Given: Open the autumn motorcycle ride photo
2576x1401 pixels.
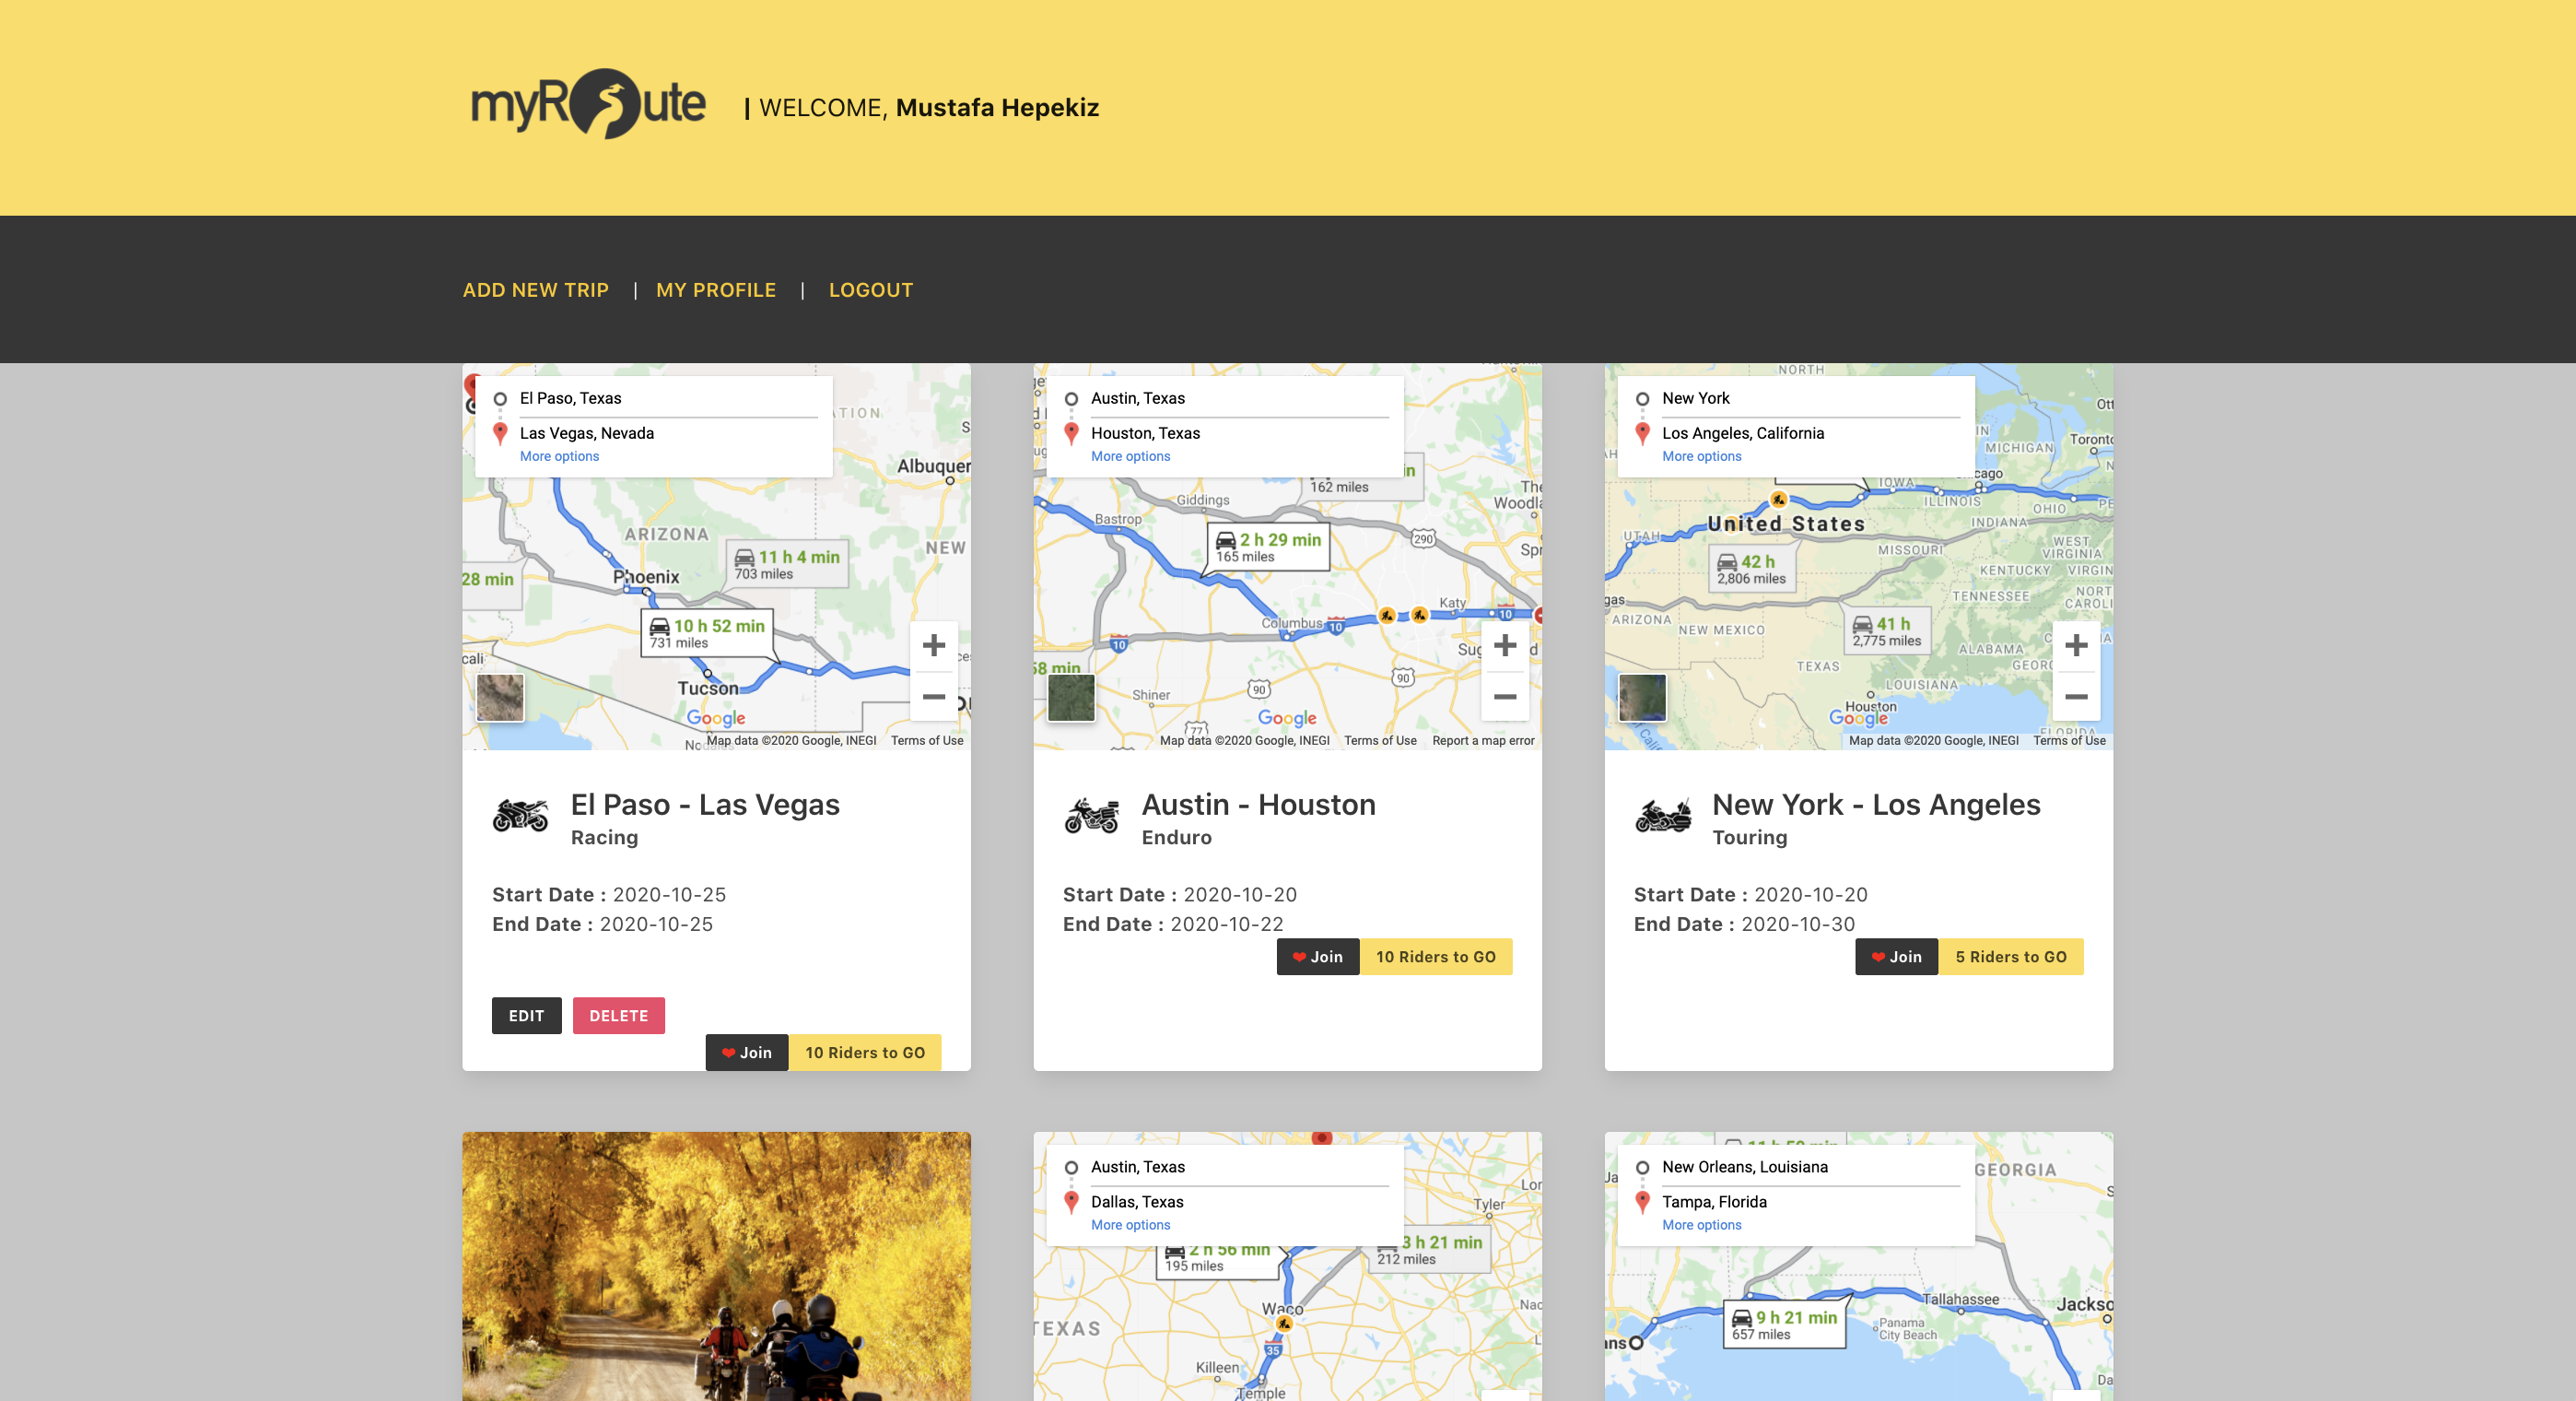Looking at the screenshot, I should tap(716, 1266).
